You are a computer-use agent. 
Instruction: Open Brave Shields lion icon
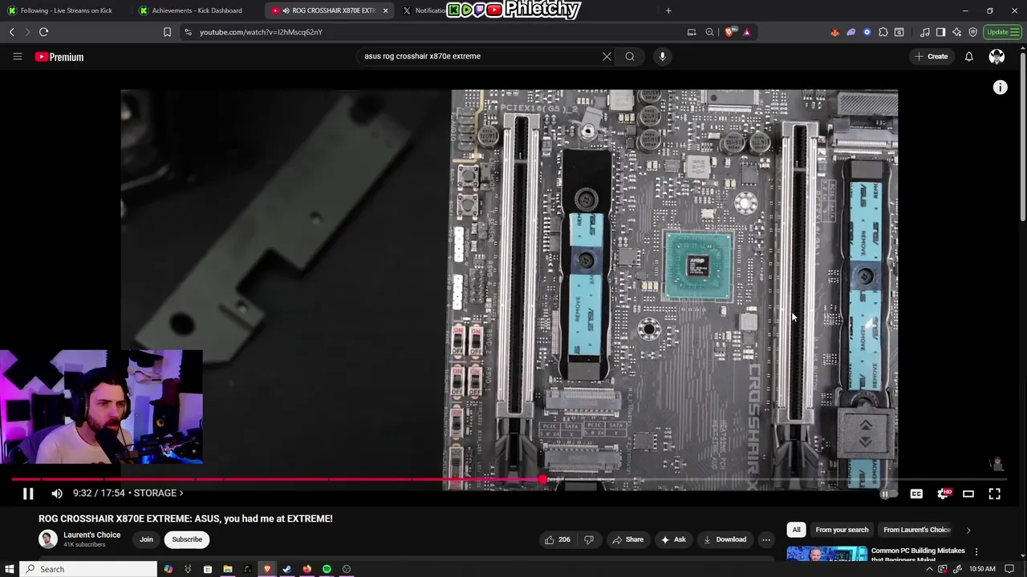coord(729,32)
